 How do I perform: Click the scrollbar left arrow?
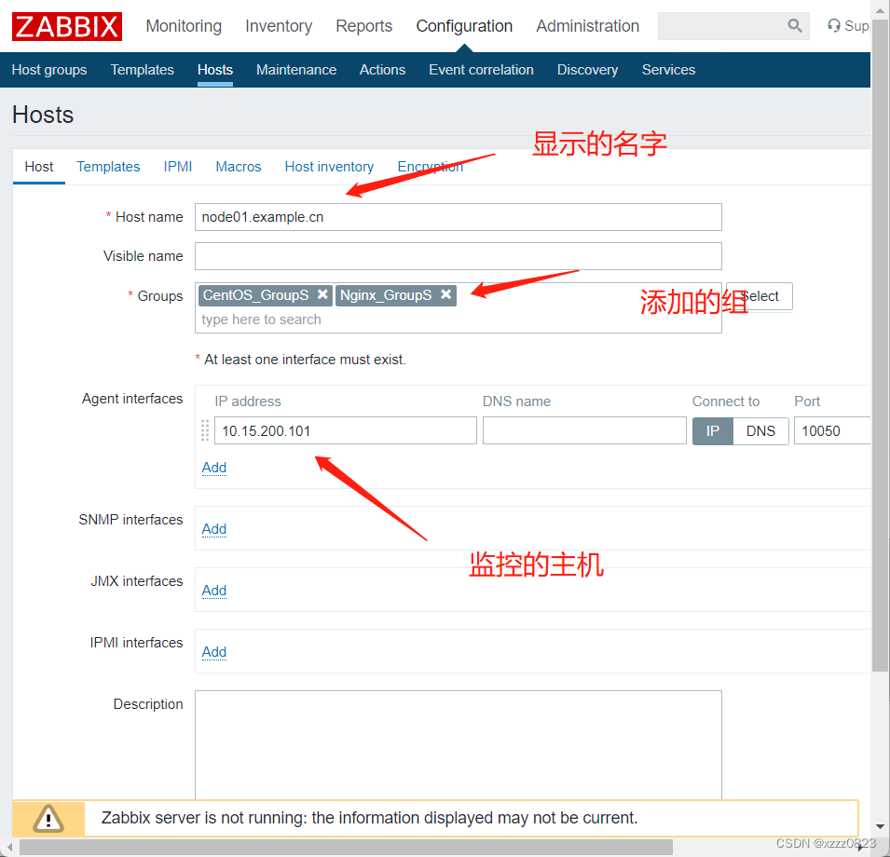[x=9, y=848]
